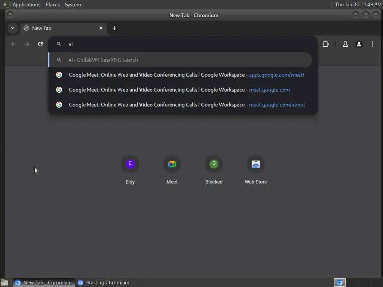Click Google icon of meet.google.com/about suggestion
This screenshot has width=383, height=287.
click(59, 105)
